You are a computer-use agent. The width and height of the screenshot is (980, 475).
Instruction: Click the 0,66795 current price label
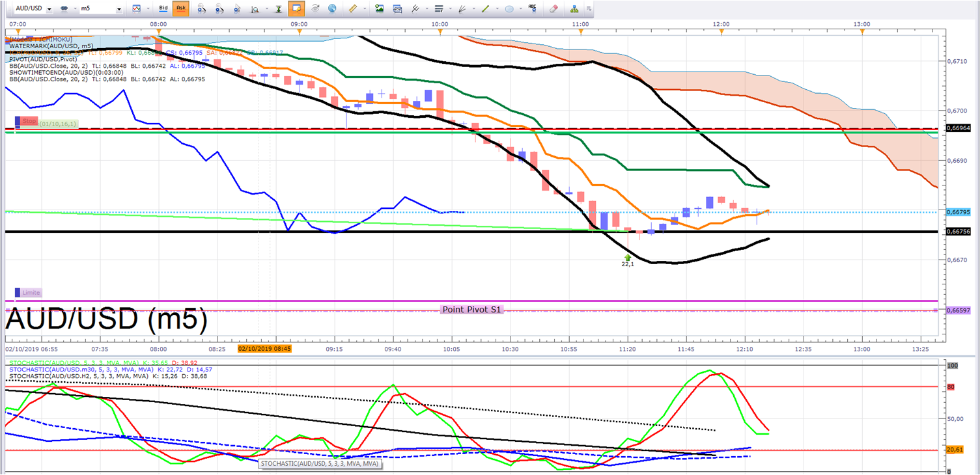(958, 212)
